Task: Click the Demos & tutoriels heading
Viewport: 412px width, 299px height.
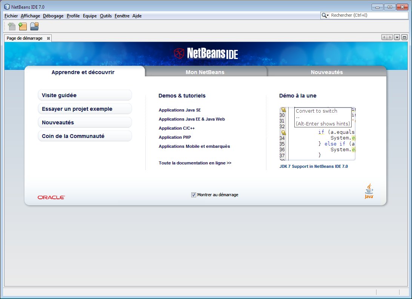Action: click(182, 96)
